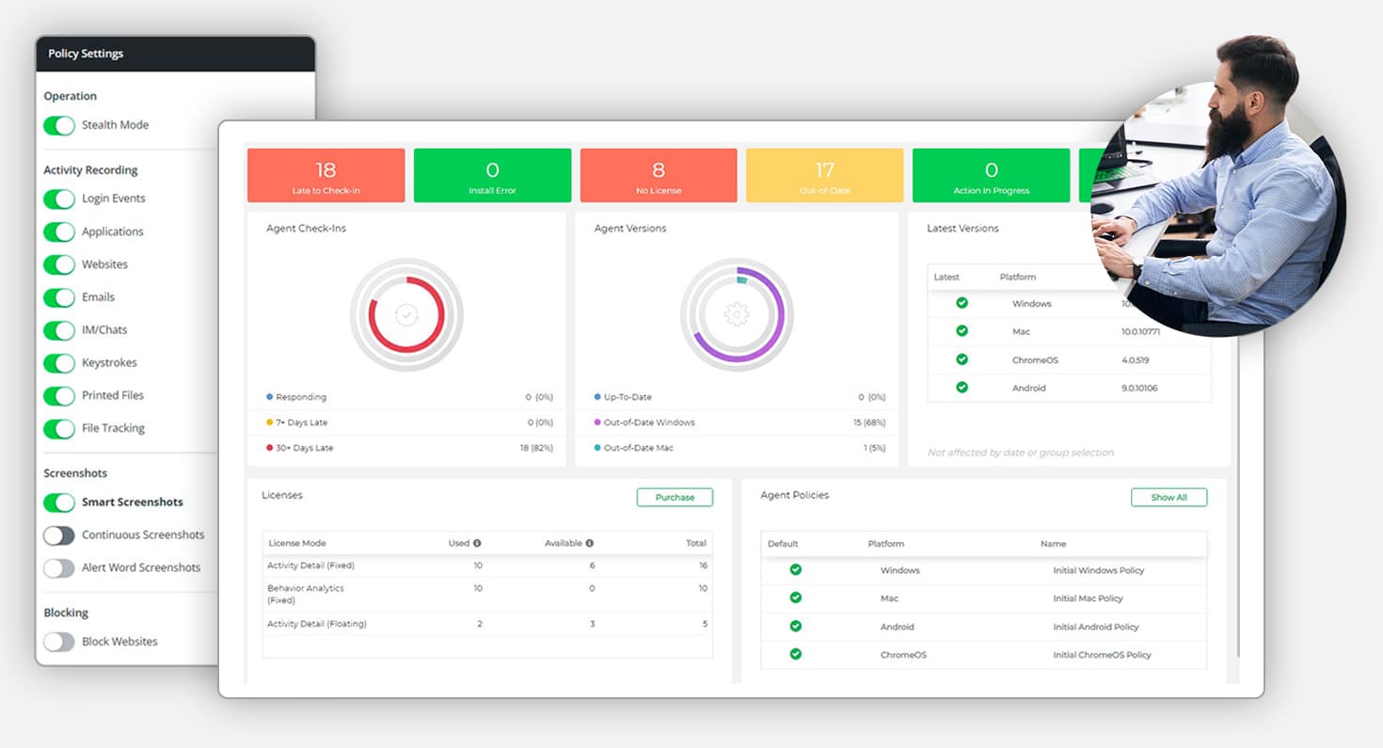This screenshot has height=748, width=1383.
Task: Click the Purchase licenses button
Action: click(675, 497)
